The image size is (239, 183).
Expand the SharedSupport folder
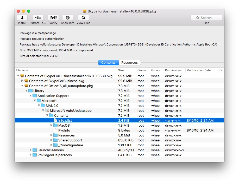pos(51,140)
